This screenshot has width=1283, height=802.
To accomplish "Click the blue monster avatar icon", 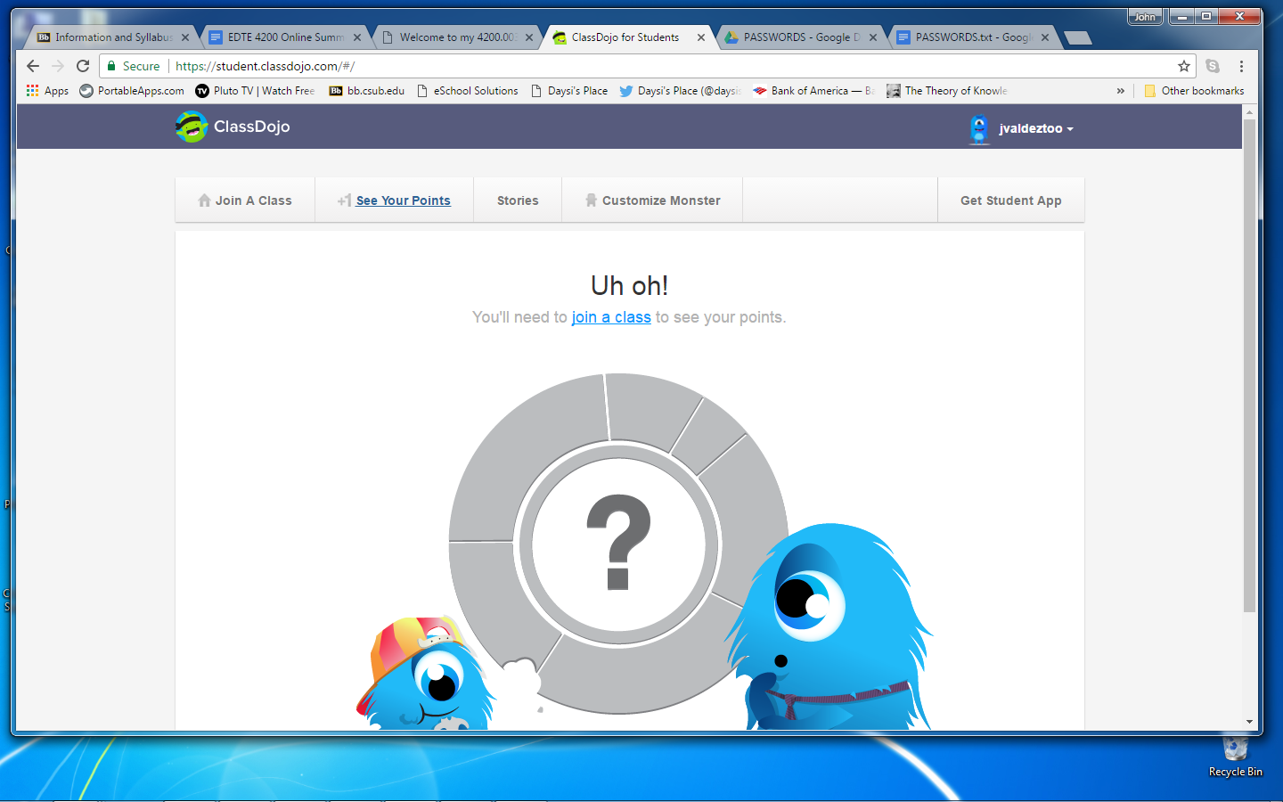I will pos(978,128).
